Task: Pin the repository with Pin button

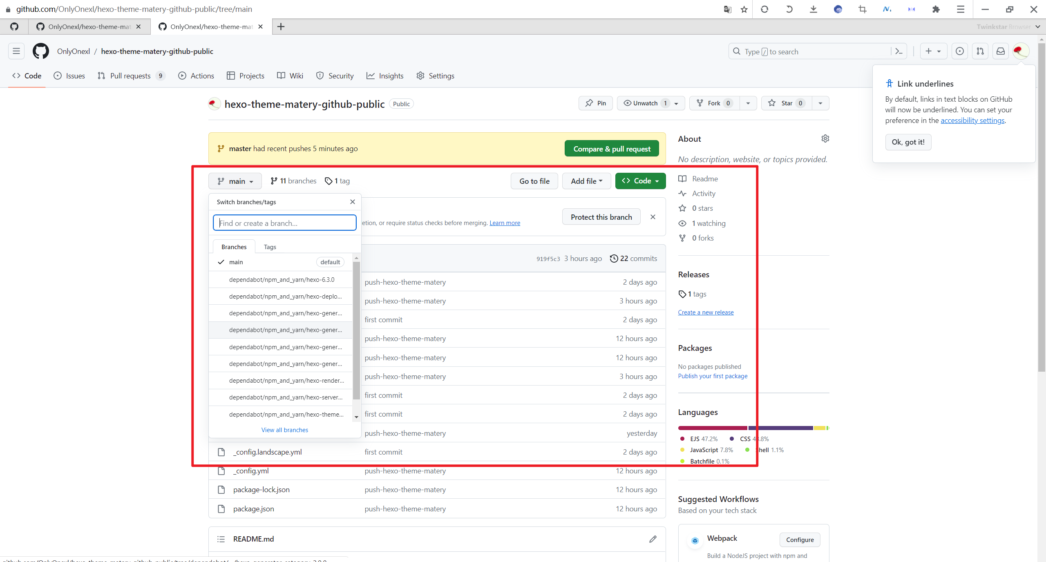Action: click(x=595, y=103)
